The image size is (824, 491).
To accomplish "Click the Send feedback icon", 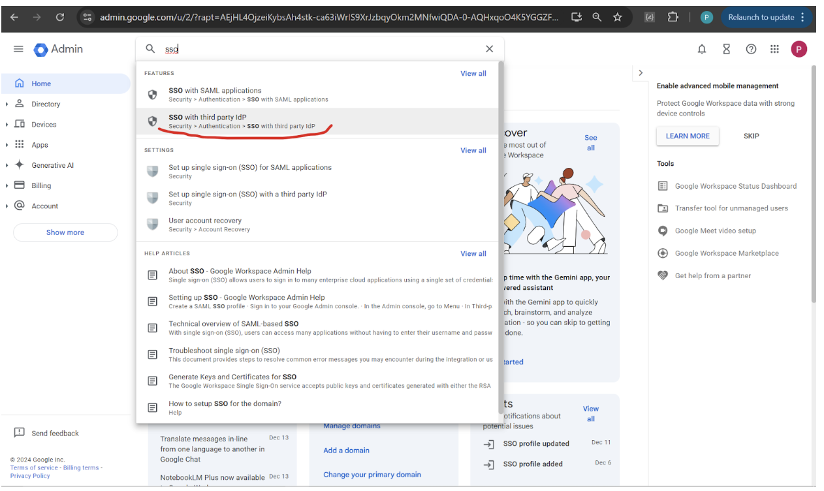I will [x=20, y=433].
